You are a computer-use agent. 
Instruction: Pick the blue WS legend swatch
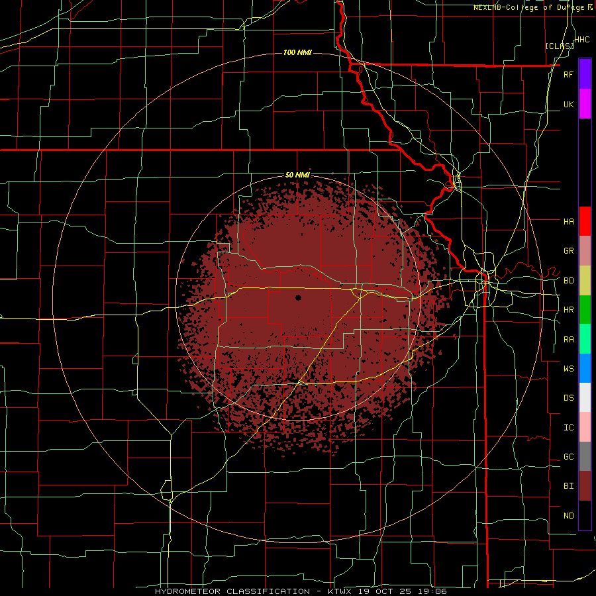(x=585, y=368)
